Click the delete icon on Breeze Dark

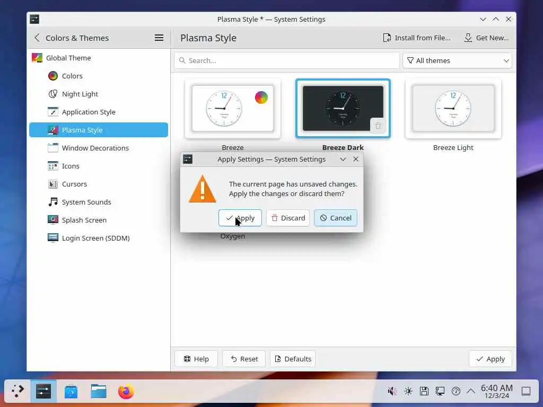(378, 125)
